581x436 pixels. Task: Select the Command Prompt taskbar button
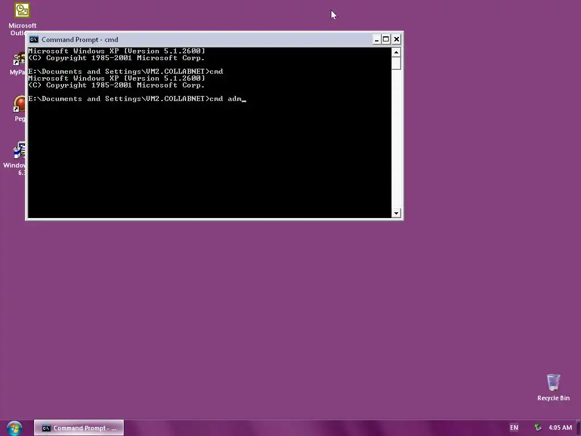pyautogui.click(x=78, y=428)
